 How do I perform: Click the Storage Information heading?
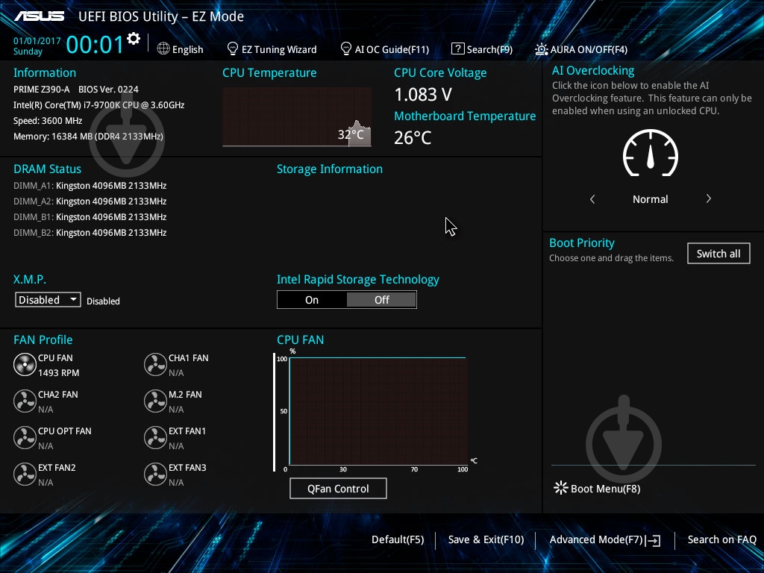click(330, 169)
